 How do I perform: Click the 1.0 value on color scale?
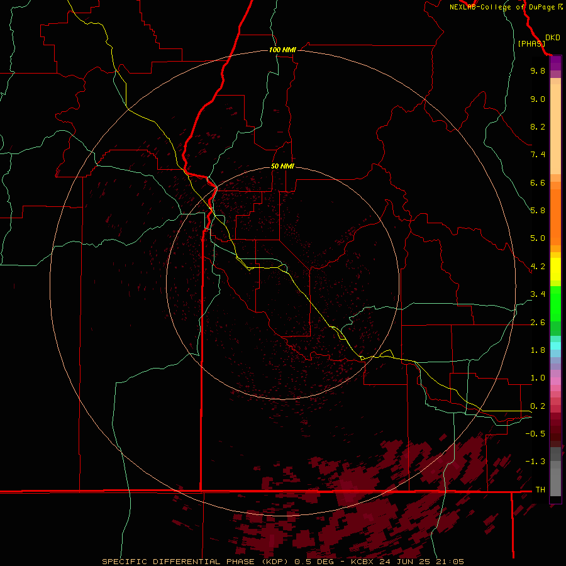(538, 378)
